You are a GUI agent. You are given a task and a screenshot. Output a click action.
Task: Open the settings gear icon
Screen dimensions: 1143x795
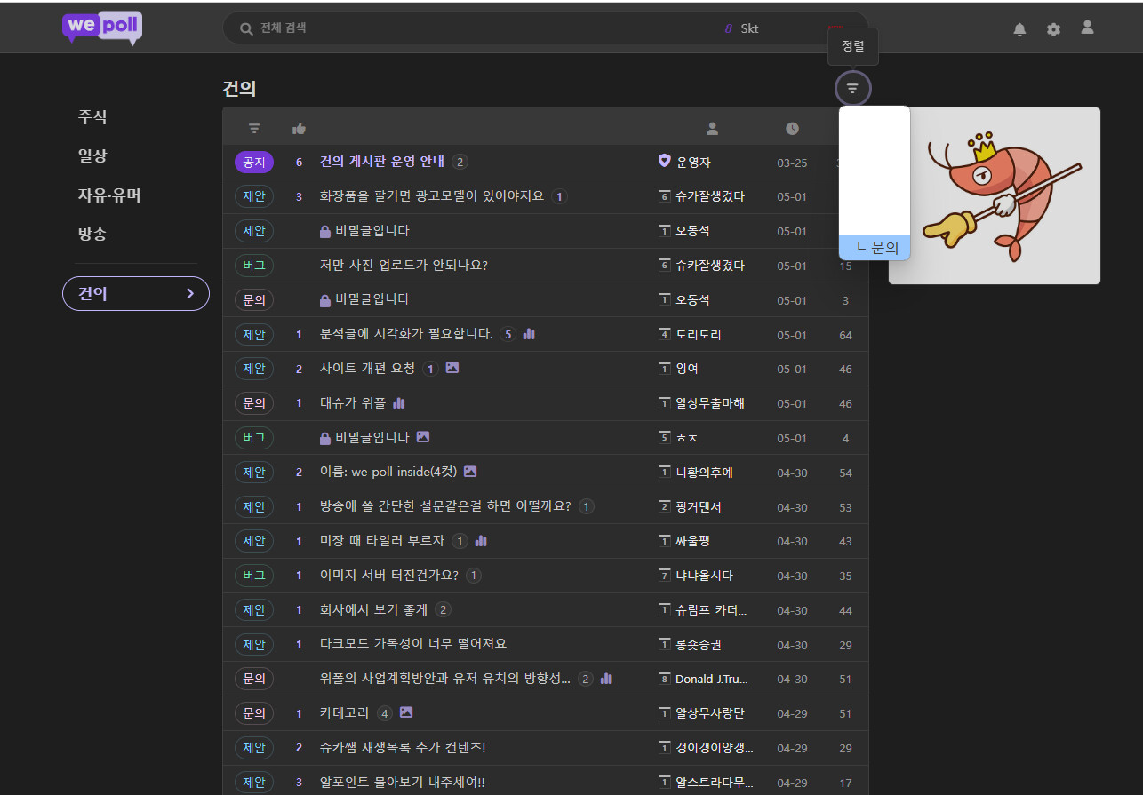point(1053,29)
